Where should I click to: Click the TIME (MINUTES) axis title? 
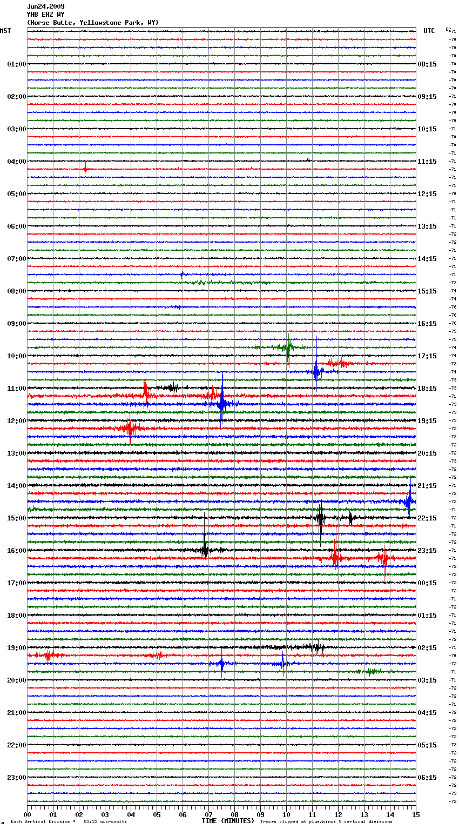[x=228, y=821]
